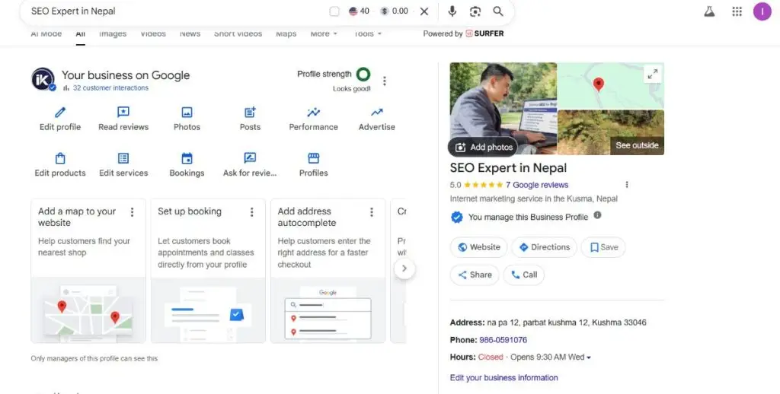This screenshot has width=780, height=394.
Task: Open Tools dropdown in search tabs
Action: pos(368,33)
